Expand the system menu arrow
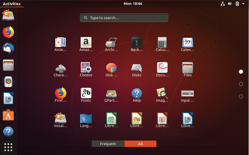The image size is (249, 155). (243, 4)
